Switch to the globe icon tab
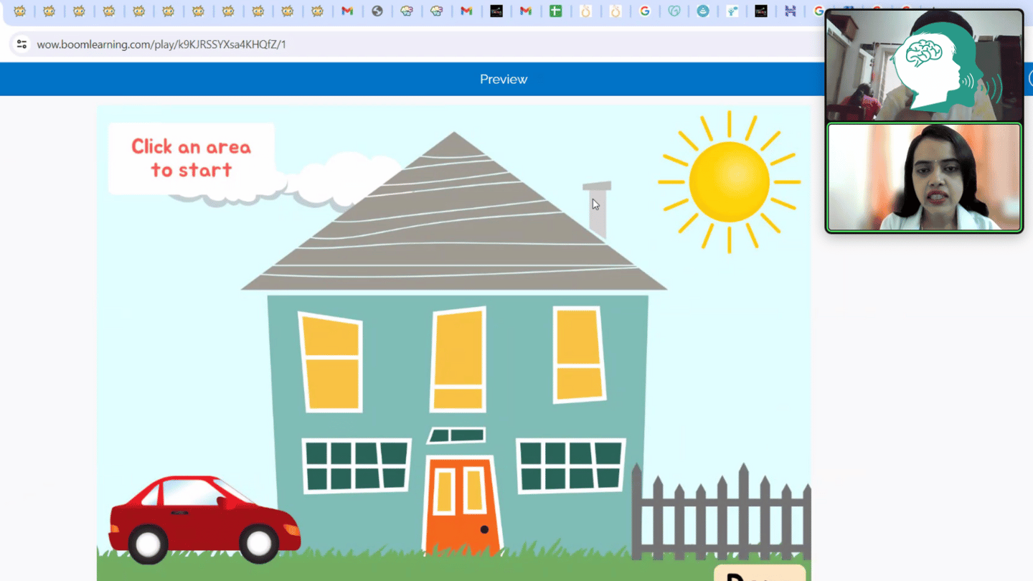 (x=377, y=11)
